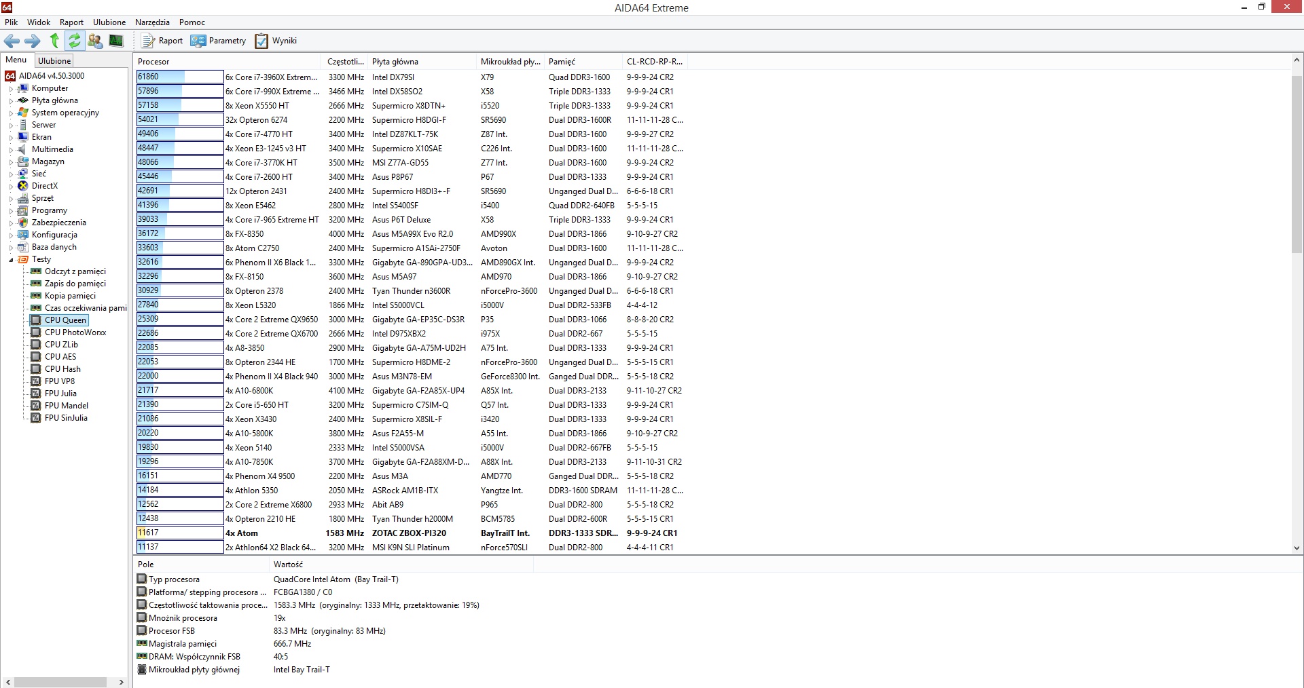Click the FPU Julia icon
Viewport: 1304px width, 688px height.
pyautogui.click(x=36, y=394)
